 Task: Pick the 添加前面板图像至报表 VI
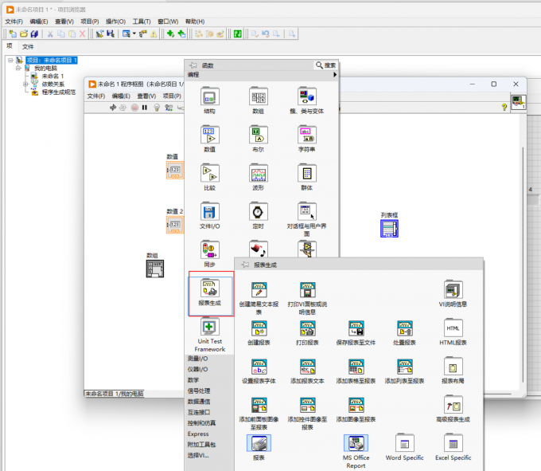click(259, 405)
